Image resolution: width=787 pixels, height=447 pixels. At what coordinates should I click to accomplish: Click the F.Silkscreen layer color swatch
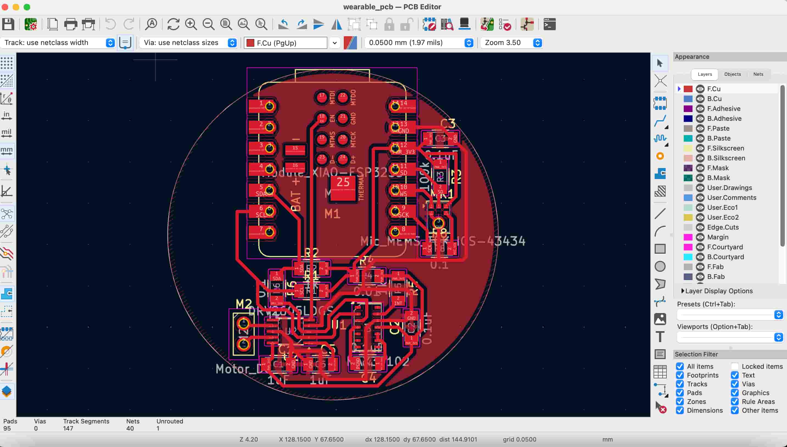[688, 148]
